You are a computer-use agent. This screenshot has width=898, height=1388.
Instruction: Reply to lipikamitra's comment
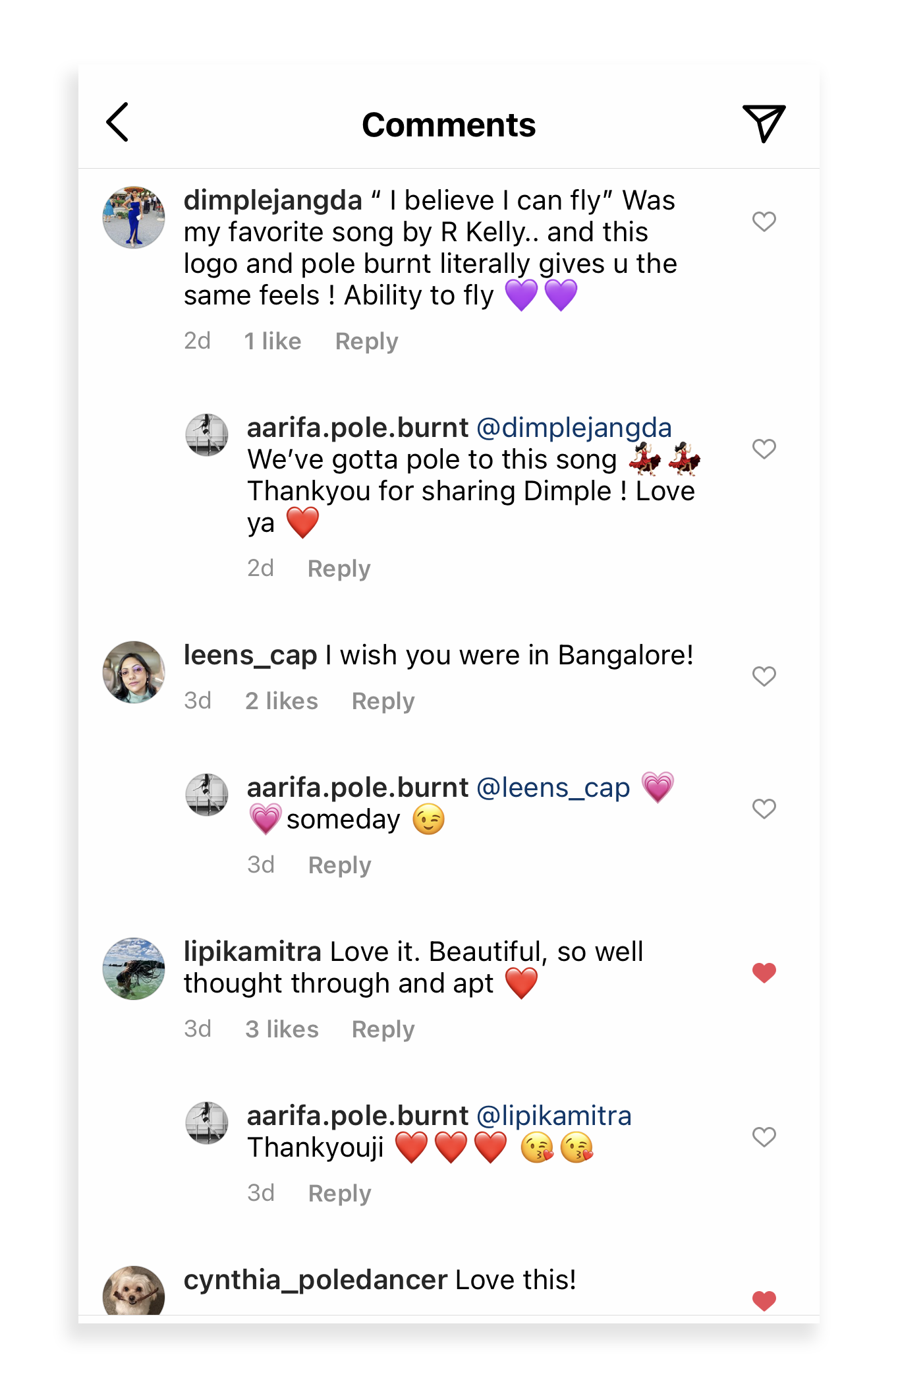(x=383, y=1029)
